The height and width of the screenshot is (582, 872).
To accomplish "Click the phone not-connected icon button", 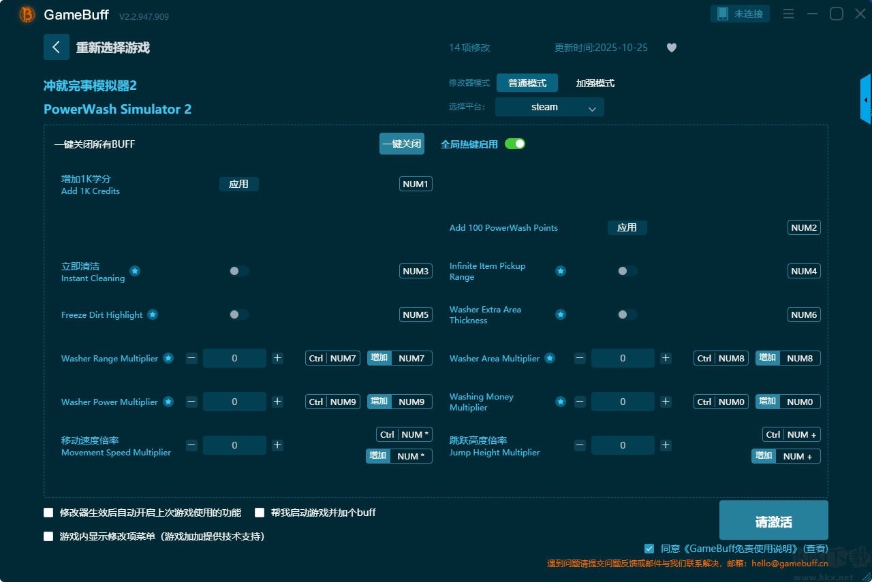I will [741, 14].
